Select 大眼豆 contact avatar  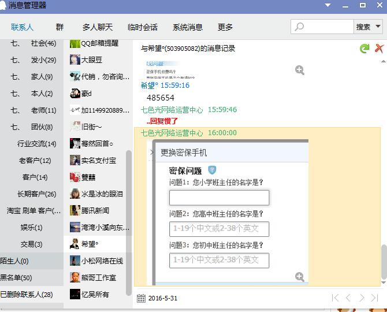75,60
